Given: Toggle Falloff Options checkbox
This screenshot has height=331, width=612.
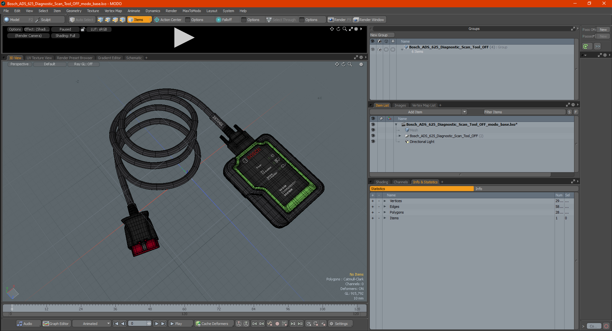Looking at the screenshot, I should point(244,20).
